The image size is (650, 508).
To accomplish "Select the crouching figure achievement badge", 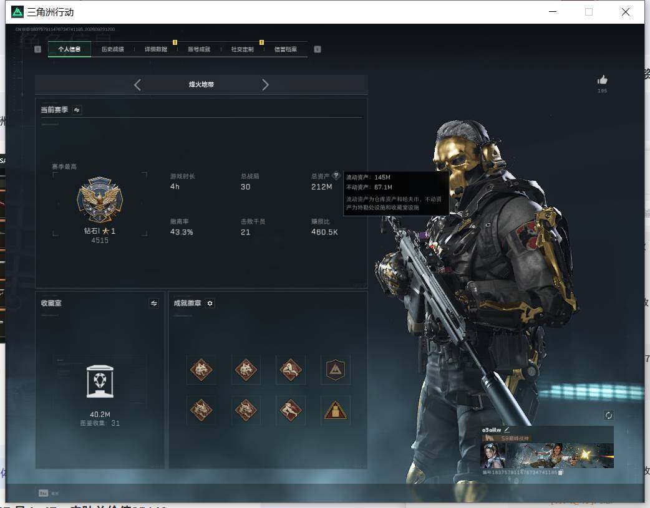I will coord(291,370).
